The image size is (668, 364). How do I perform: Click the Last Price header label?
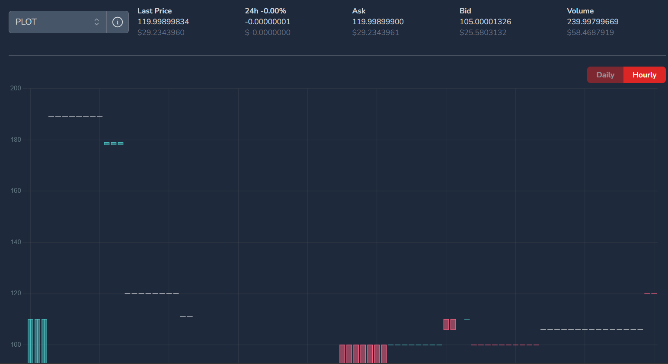point(154,11)
